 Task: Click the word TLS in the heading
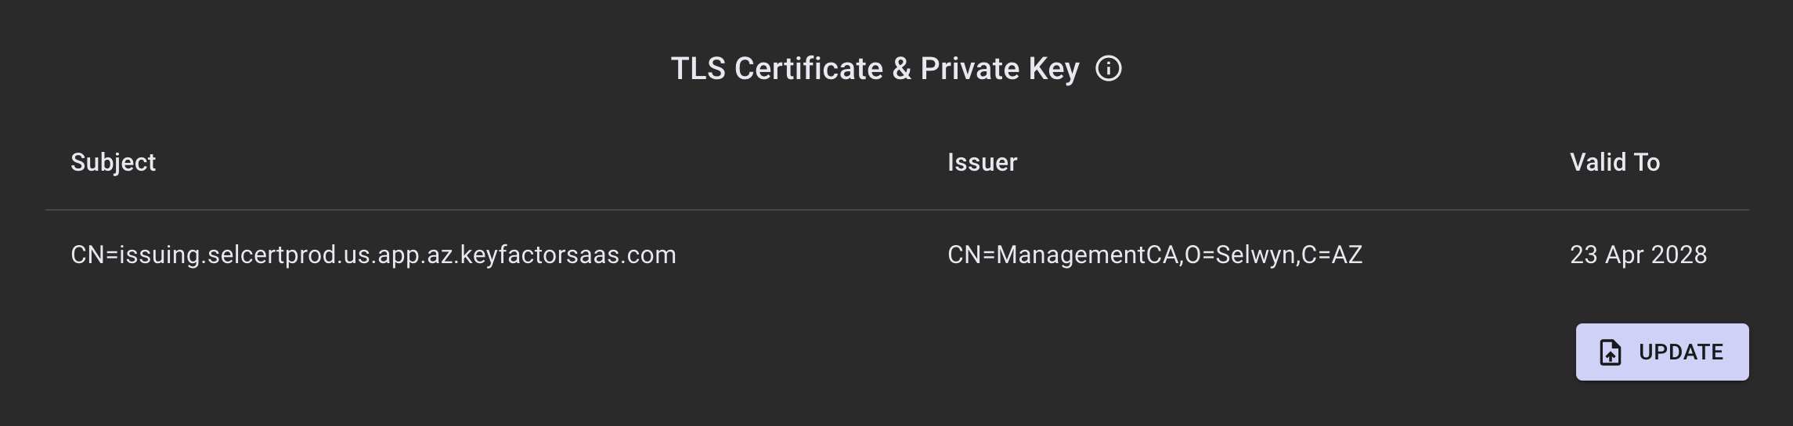click(698, 69)
